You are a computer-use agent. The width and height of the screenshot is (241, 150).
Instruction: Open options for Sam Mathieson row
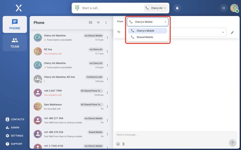coord(107,106)
